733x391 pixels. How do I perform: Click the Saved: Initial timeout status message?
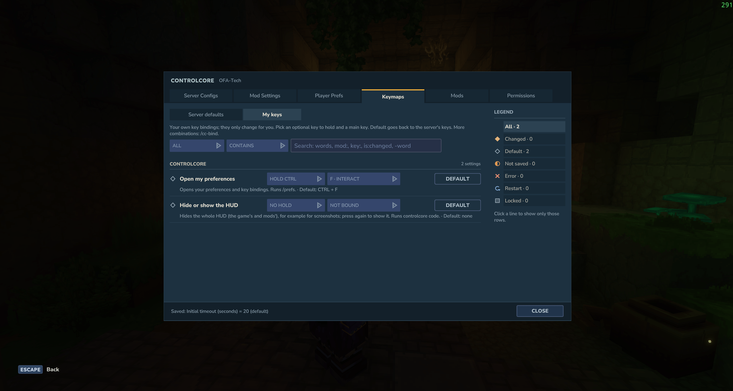[x=220, y=311]
